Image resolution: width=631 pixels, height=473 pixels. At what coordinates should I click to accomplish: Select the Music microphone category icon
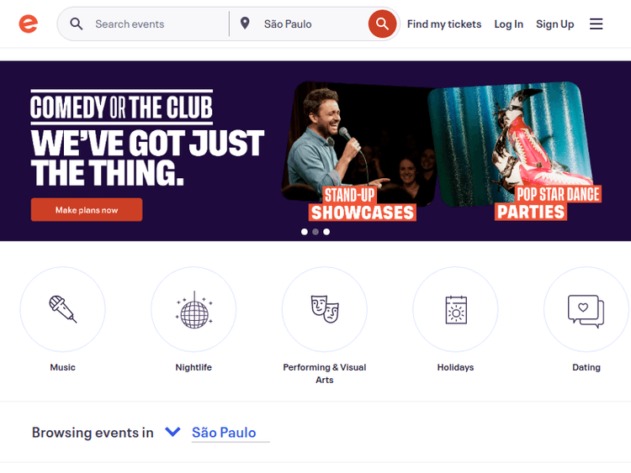click(62, 309)
